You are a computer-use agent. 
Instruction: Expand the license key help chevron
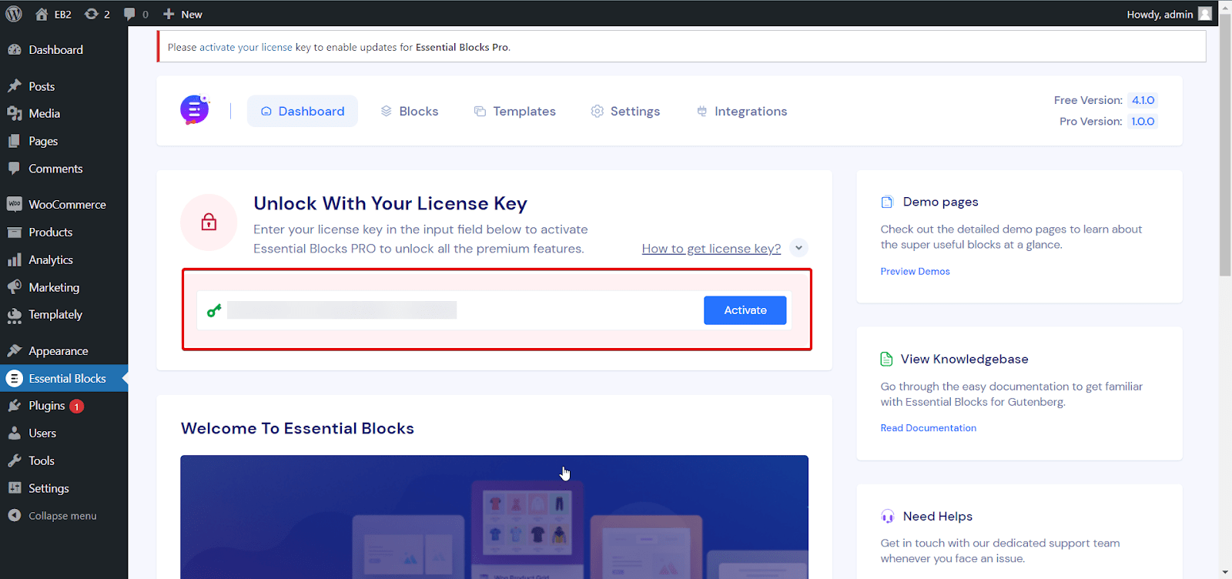[x=798, y=248]
